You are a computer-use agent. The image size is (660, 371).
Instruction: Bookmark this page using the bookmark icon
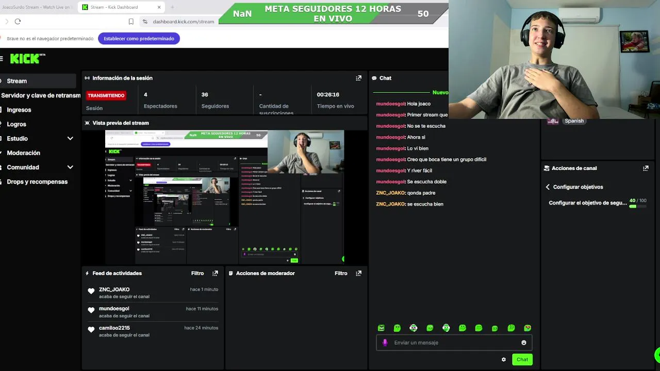(131, 22)
